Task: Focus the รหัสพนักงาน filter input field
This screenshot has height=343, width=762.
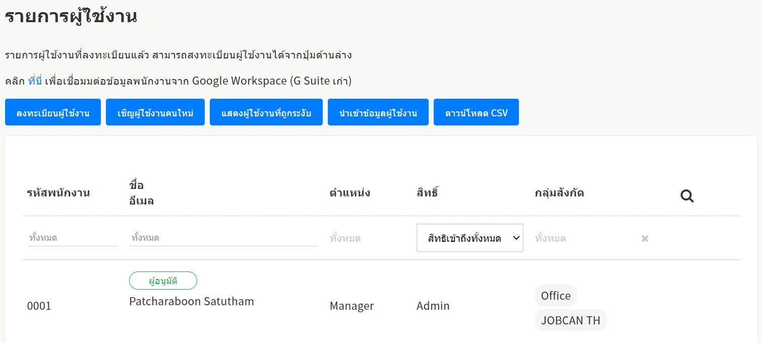Action: pyautogui.click(x=72, y=238)
